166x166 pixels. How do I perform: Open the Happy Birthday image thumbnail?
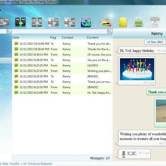click(137, 69)
